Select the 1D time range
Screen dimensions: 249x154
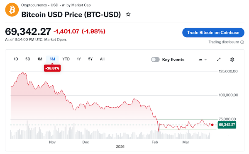[16, 59]
